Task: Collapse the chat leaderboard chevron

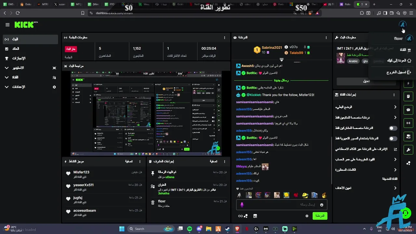Action: (281, 59)
